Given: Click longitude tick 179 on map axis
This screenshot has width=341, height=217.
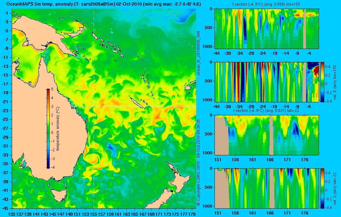Looking at the screenshot, I should click(191, 214).
